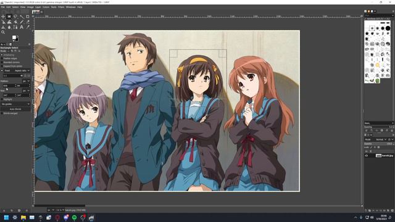This screenshot has height=222, width=395.
Task: Open the Windows menu
Action: pos(71,7)
